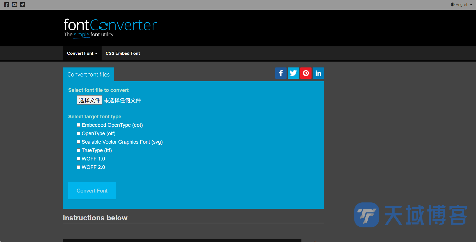Check Embedded OpenType (eot) option
This screenshot has height=242, width=476.
click(x=79, y=125)
